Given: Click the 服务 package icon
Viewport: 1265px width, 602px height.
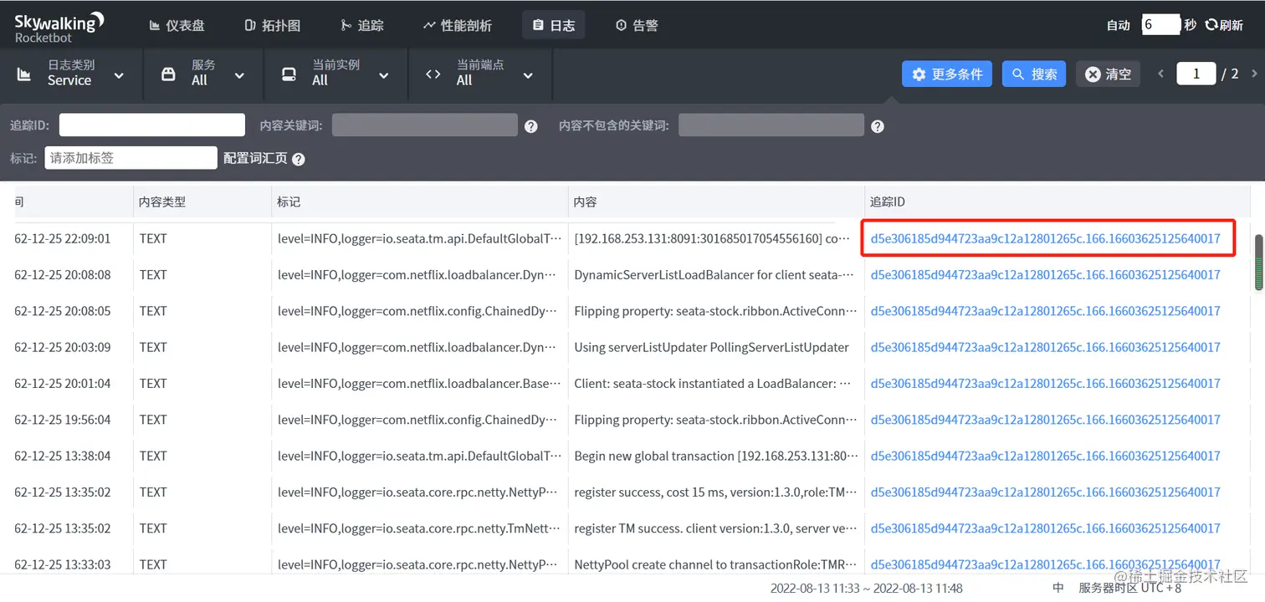Looking at the screenshot, I should pos(168,74).
